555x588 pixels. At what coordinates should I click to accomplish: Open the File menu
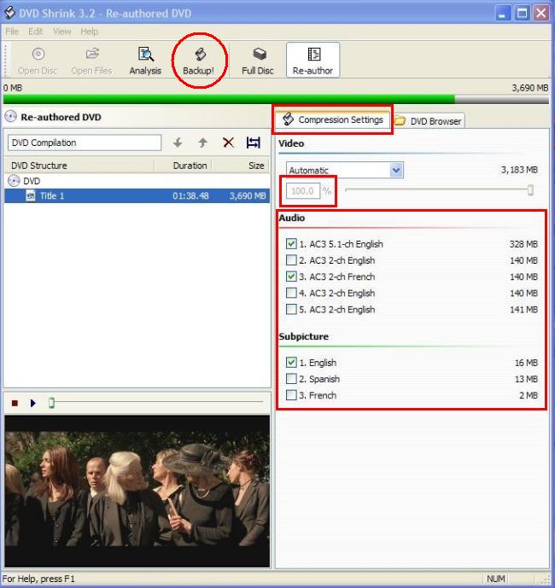click(12, 32)
